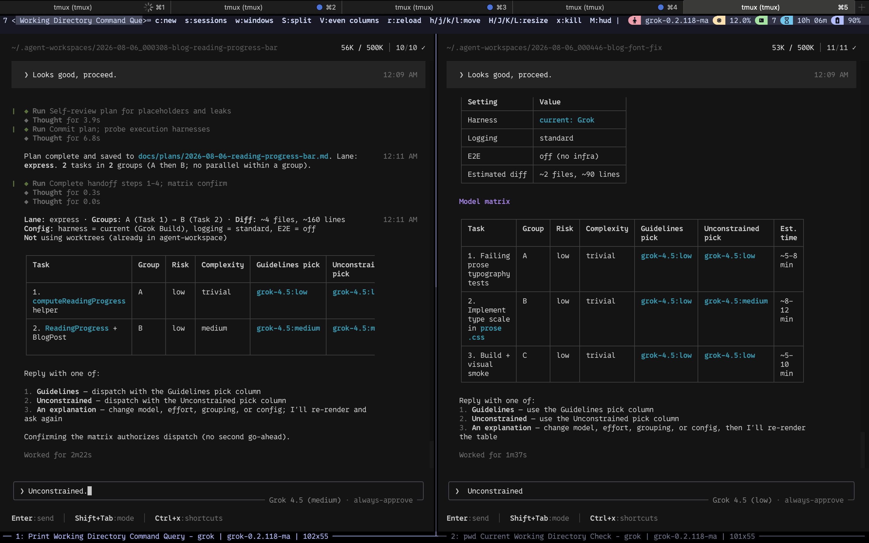Click the left pane's Shift+Tab:mode hint
This screenshot has height=543, width=869.
coord(104,518)
